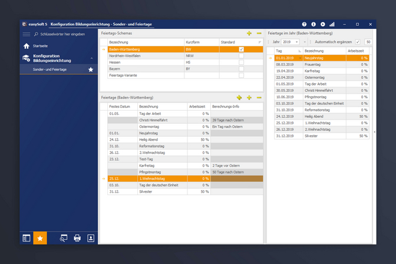Screen dimensions: 396x264
Task: Toggle the hamburger menu in sidebar
Action: pyautogui.click(x=27, y=34)
